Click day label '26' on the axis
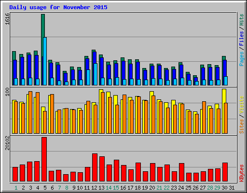Viewport: 247px width, 193px height. 195,188
